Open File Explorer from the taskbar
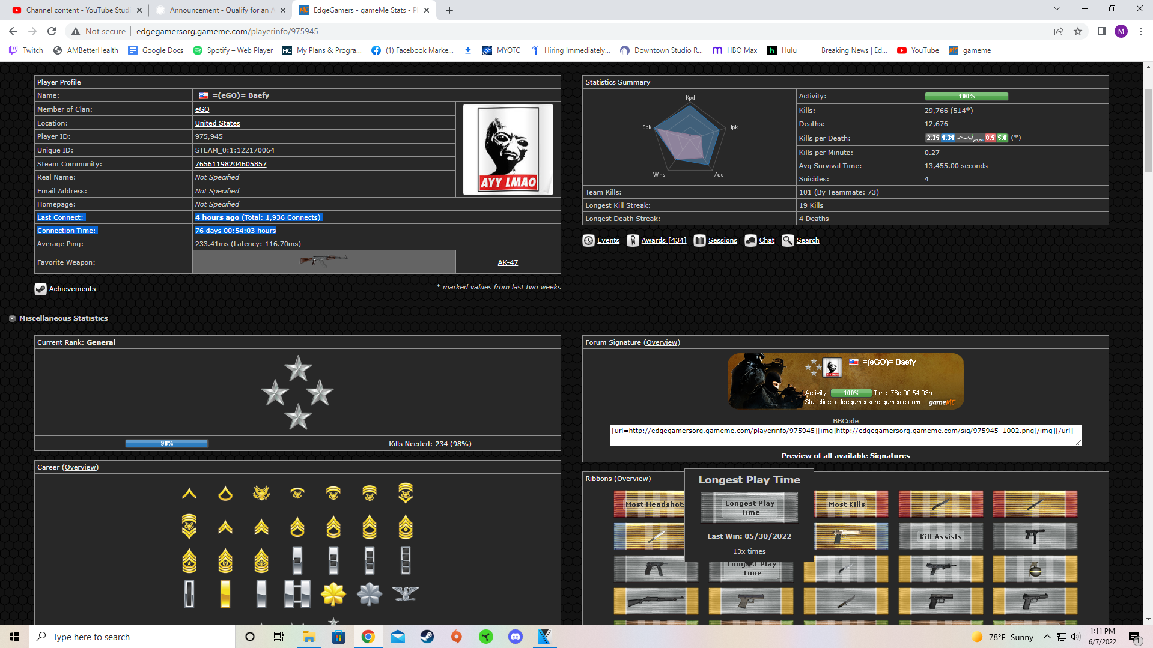Viewport: 1153px width, 648px height. [309, 637]
